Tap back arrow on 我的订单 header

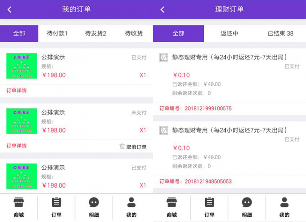click(10, 10)
